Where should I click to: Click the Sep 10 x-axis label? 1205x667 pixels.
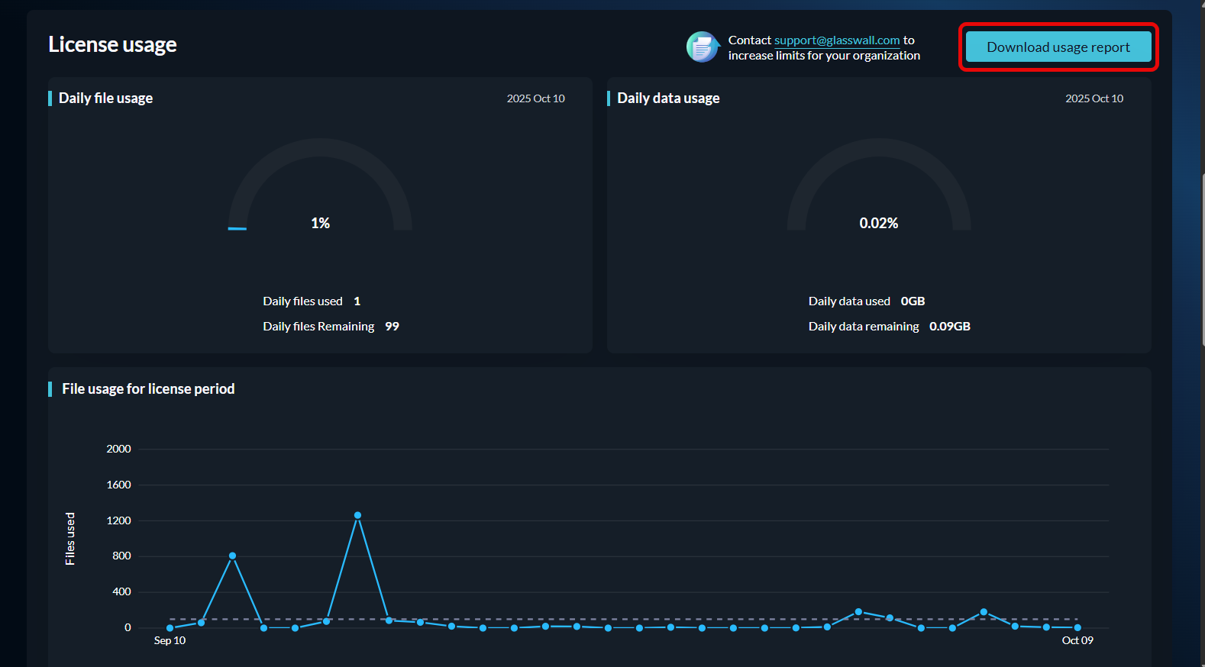(170, 641)
